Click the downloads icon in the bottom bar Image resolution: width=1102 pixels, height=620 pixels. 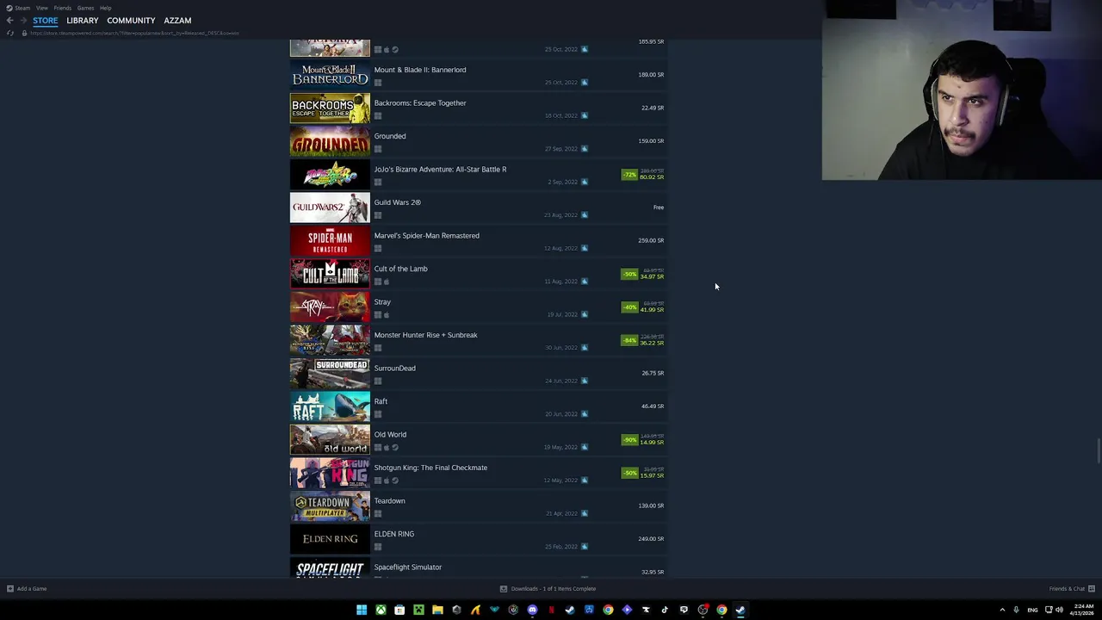point(504,589)
